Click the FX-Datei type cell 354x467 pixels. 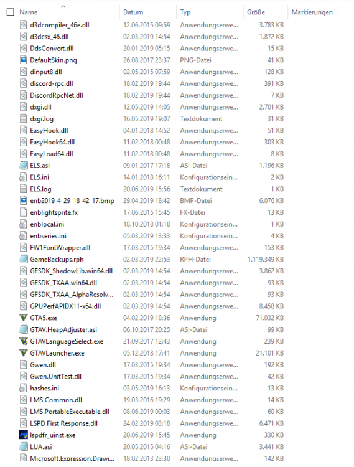tap(192, 212)
